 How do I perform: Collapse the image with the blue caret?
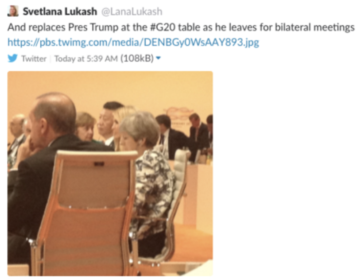pos(158,58)
